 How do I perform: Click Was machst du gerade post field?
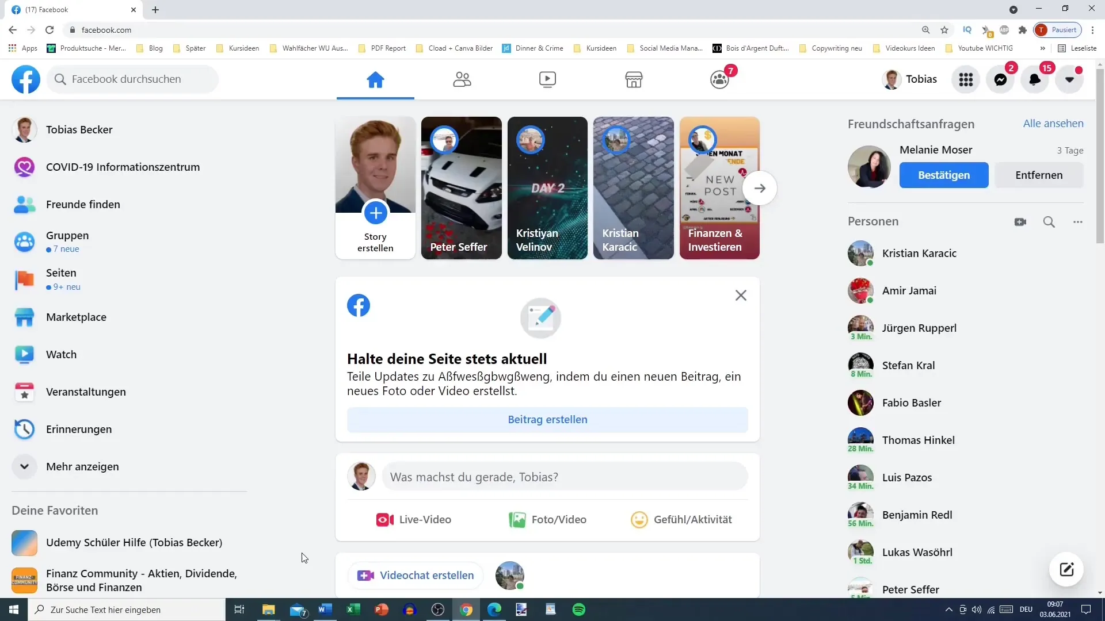pyautogui.click(x=565, y=477)
